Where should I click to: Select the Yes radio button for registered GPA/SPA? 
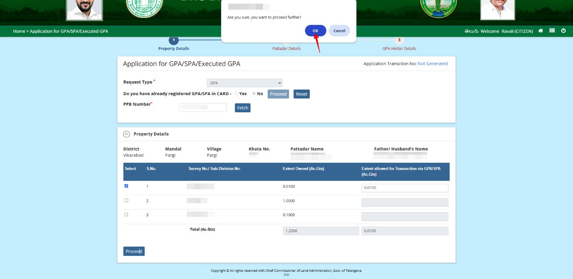coord(236,94)
